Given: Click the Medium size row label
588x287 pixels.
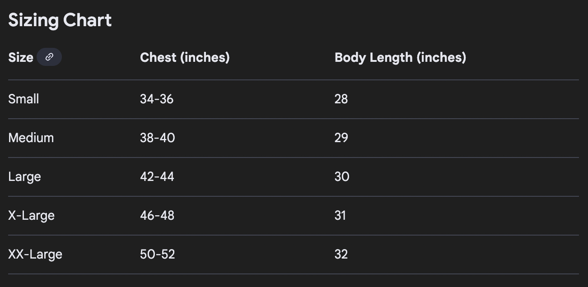Looking at the screenshot, I should click(x=31, y=138).
